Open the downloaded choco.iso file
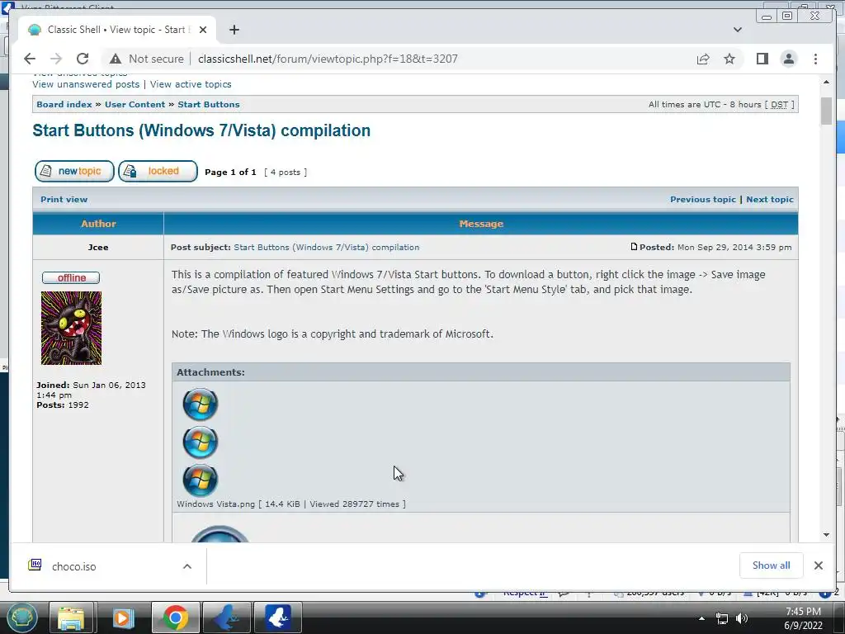 click(73, 566)
